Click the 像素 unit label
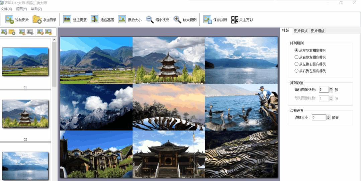361x181 pixels. tap(335, 118)
